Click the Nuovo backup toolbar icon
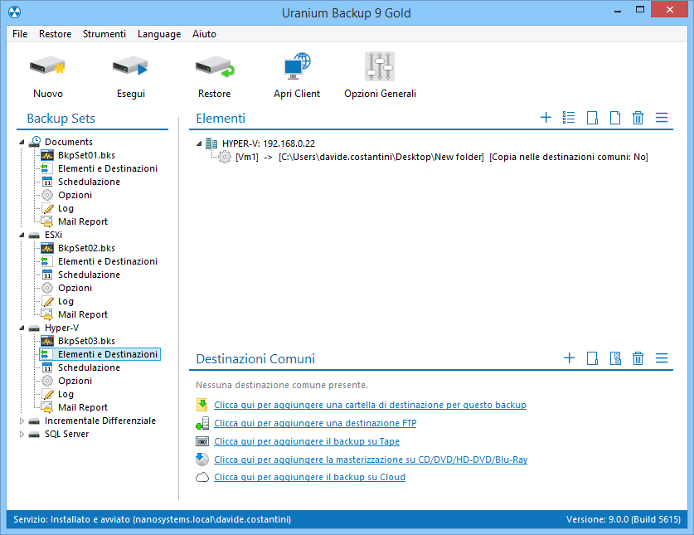This screenshot has height=535, width=694. coord(47,66)
